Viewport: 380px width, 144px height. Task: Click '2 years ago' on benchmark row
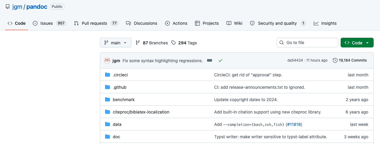click(357, 100)
